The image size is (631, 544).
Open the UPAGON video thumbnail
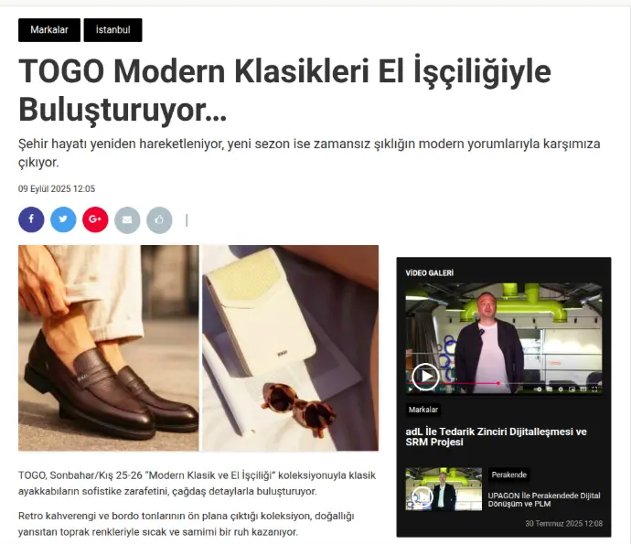[444, 489]
